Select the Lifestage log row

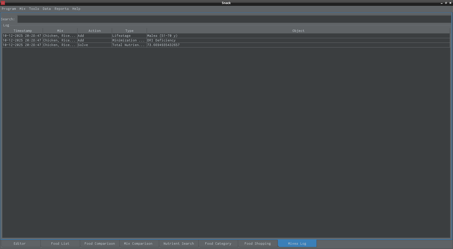point(121,36)
